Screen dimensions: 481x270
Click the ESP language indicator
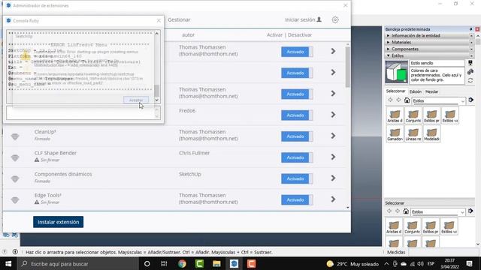[x=431, y=263]
